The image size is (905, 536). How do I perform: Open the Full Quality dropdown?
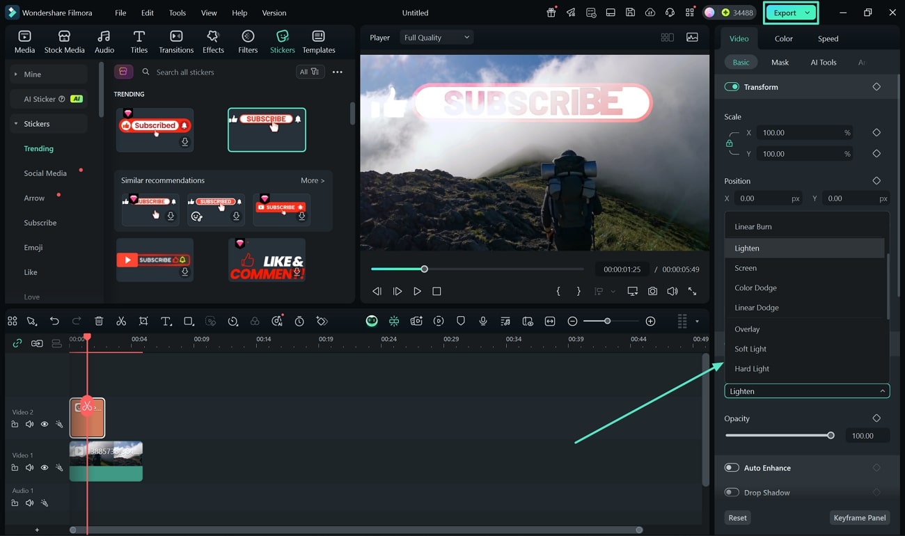pyautogui.click(x=437, y=38)
